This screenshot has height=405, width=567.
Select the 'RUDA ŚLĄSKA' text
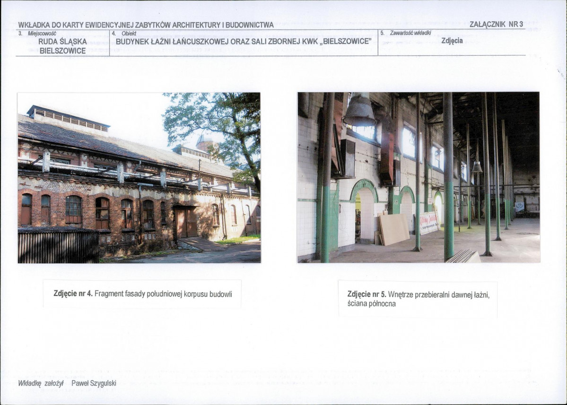tap(63, 42)
